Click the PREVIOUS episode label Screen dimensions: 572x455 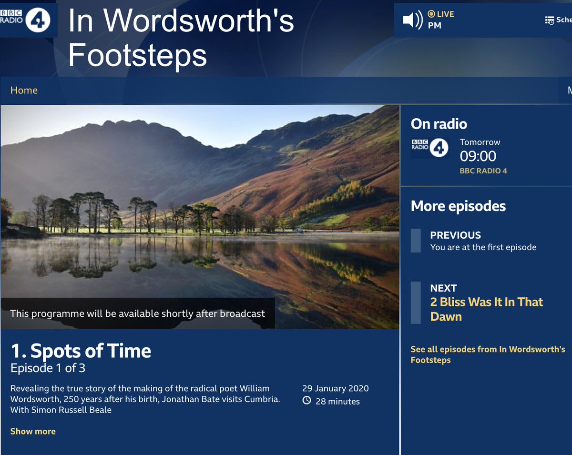click(455, 235)
